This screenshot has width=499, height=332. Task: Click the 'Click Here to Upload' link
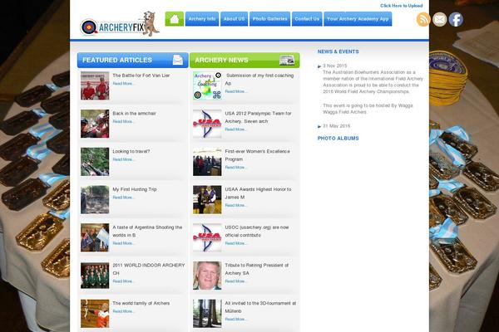click(x=402, y=6)
